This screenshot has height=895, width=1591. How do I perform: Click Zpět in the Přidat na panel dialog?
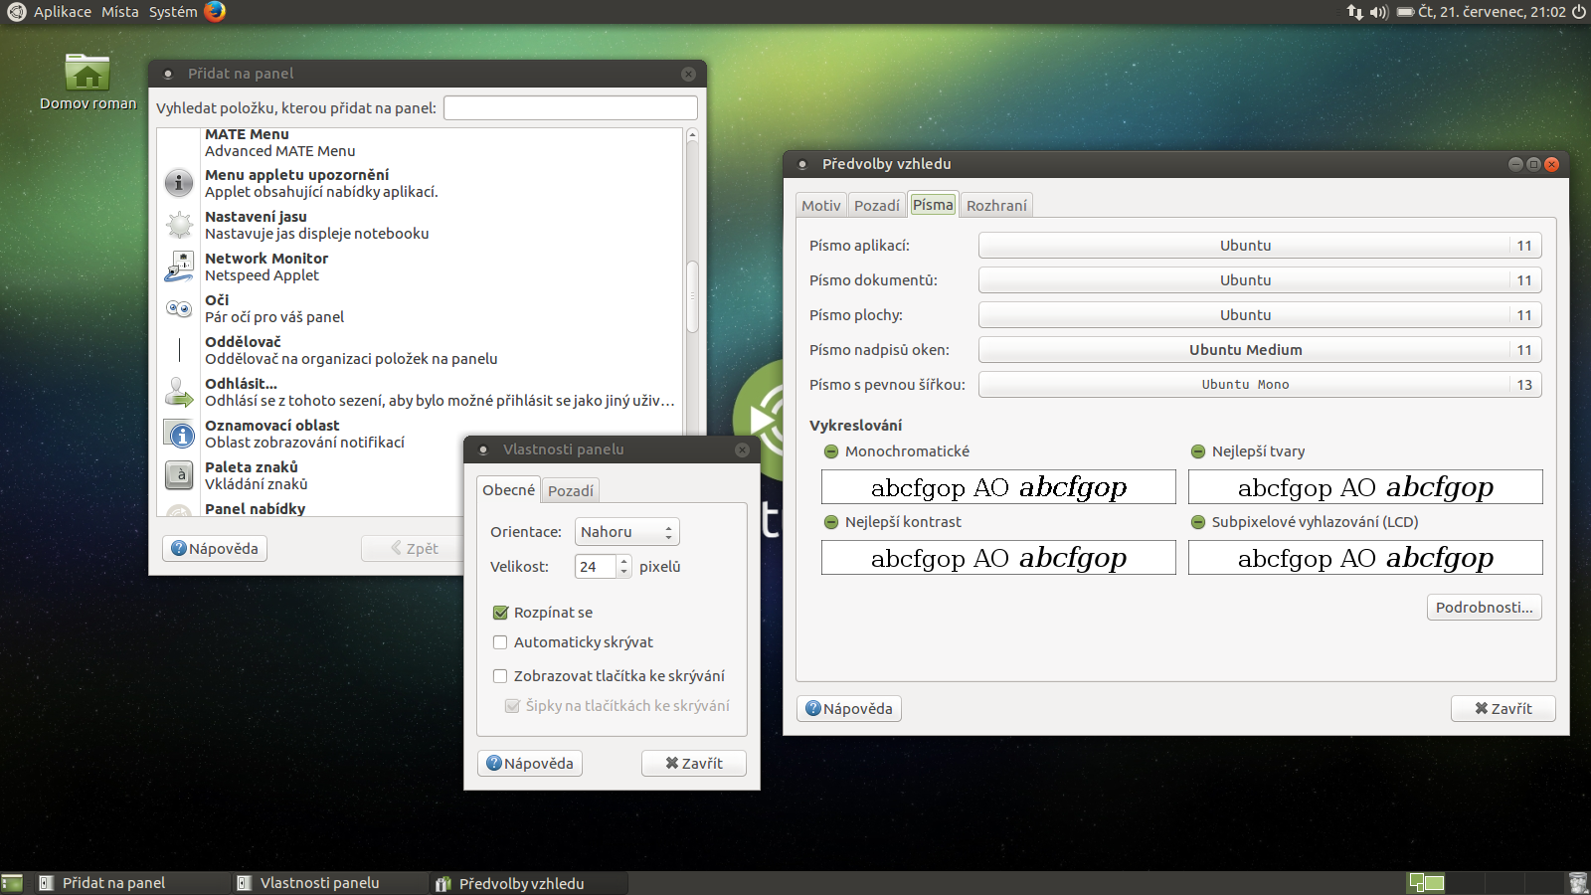pos(416,548)
